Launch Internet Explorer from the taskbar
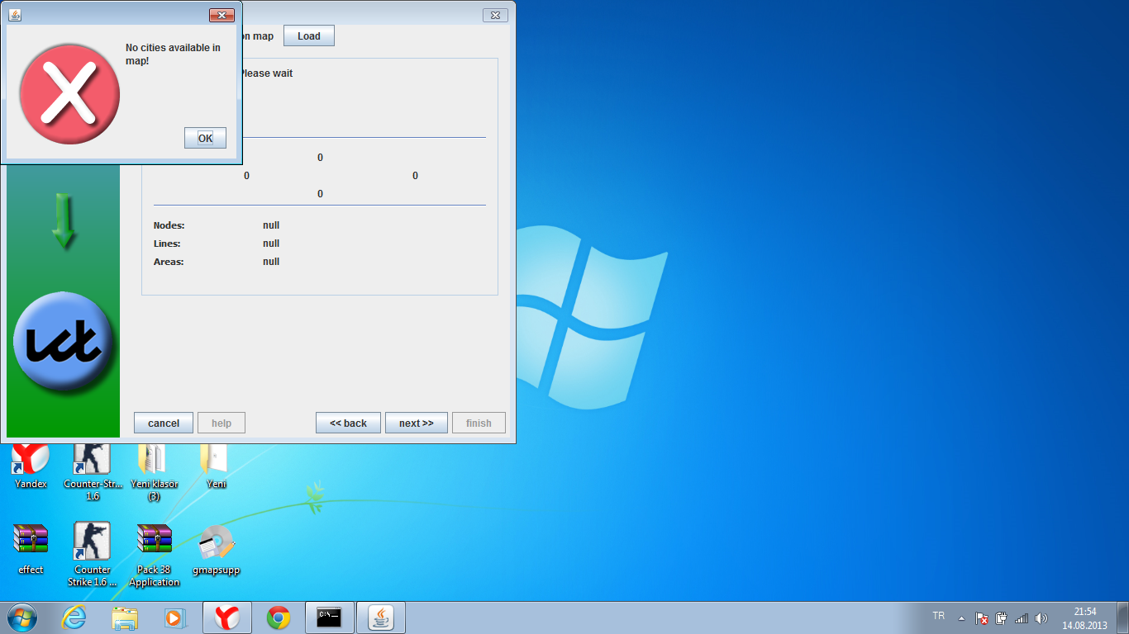The image size is (1129, 634). pos(74,617)
